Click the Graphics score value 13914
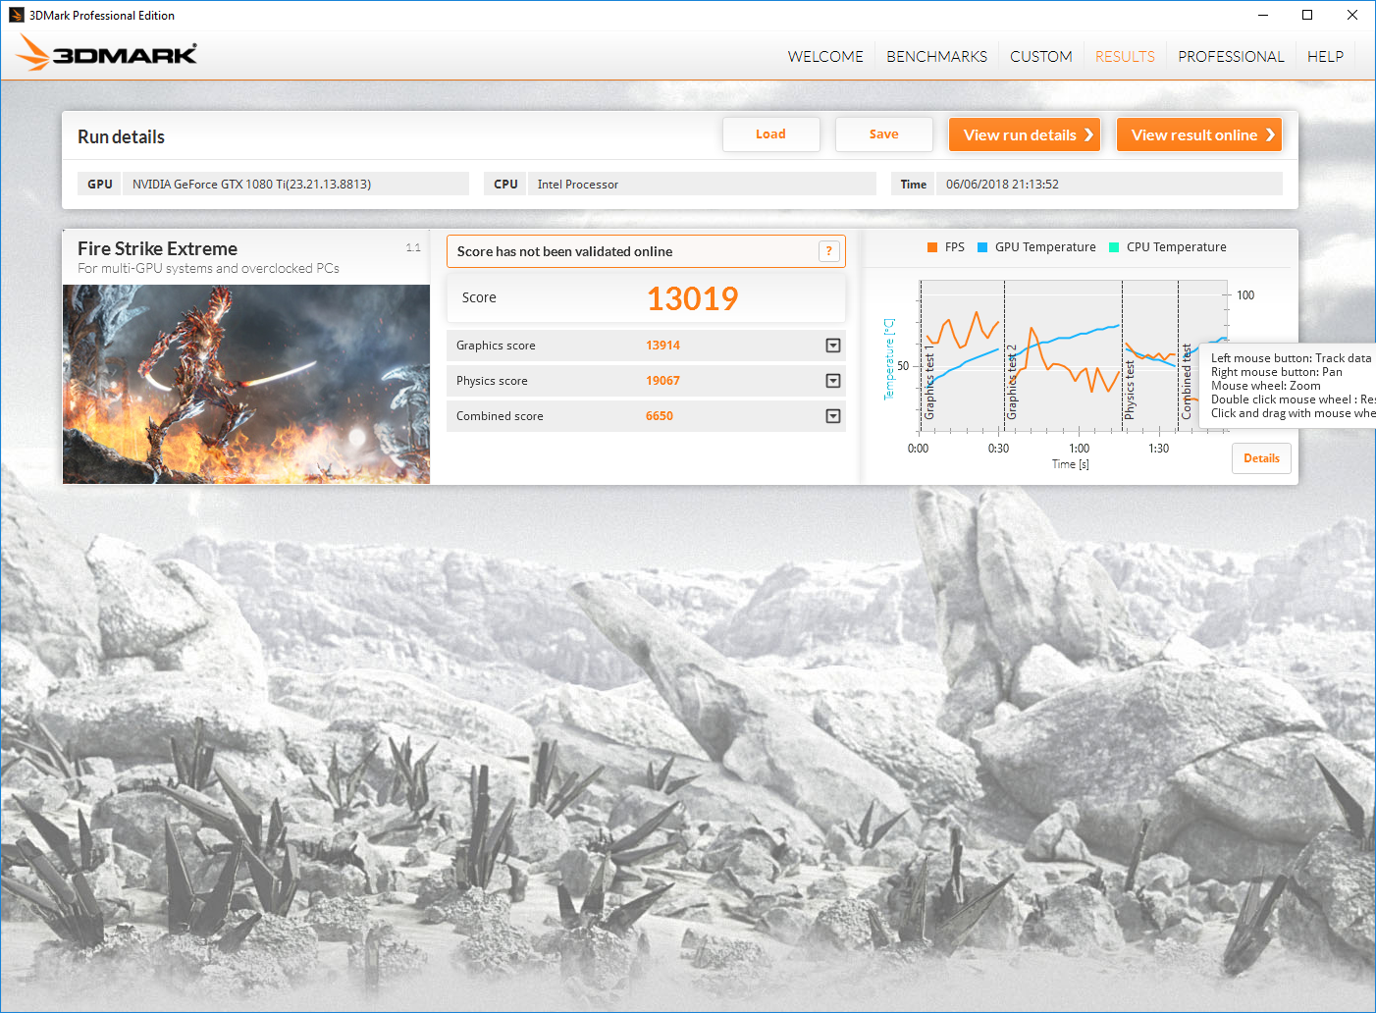Screen dimensions: 1376x1013 662,346
